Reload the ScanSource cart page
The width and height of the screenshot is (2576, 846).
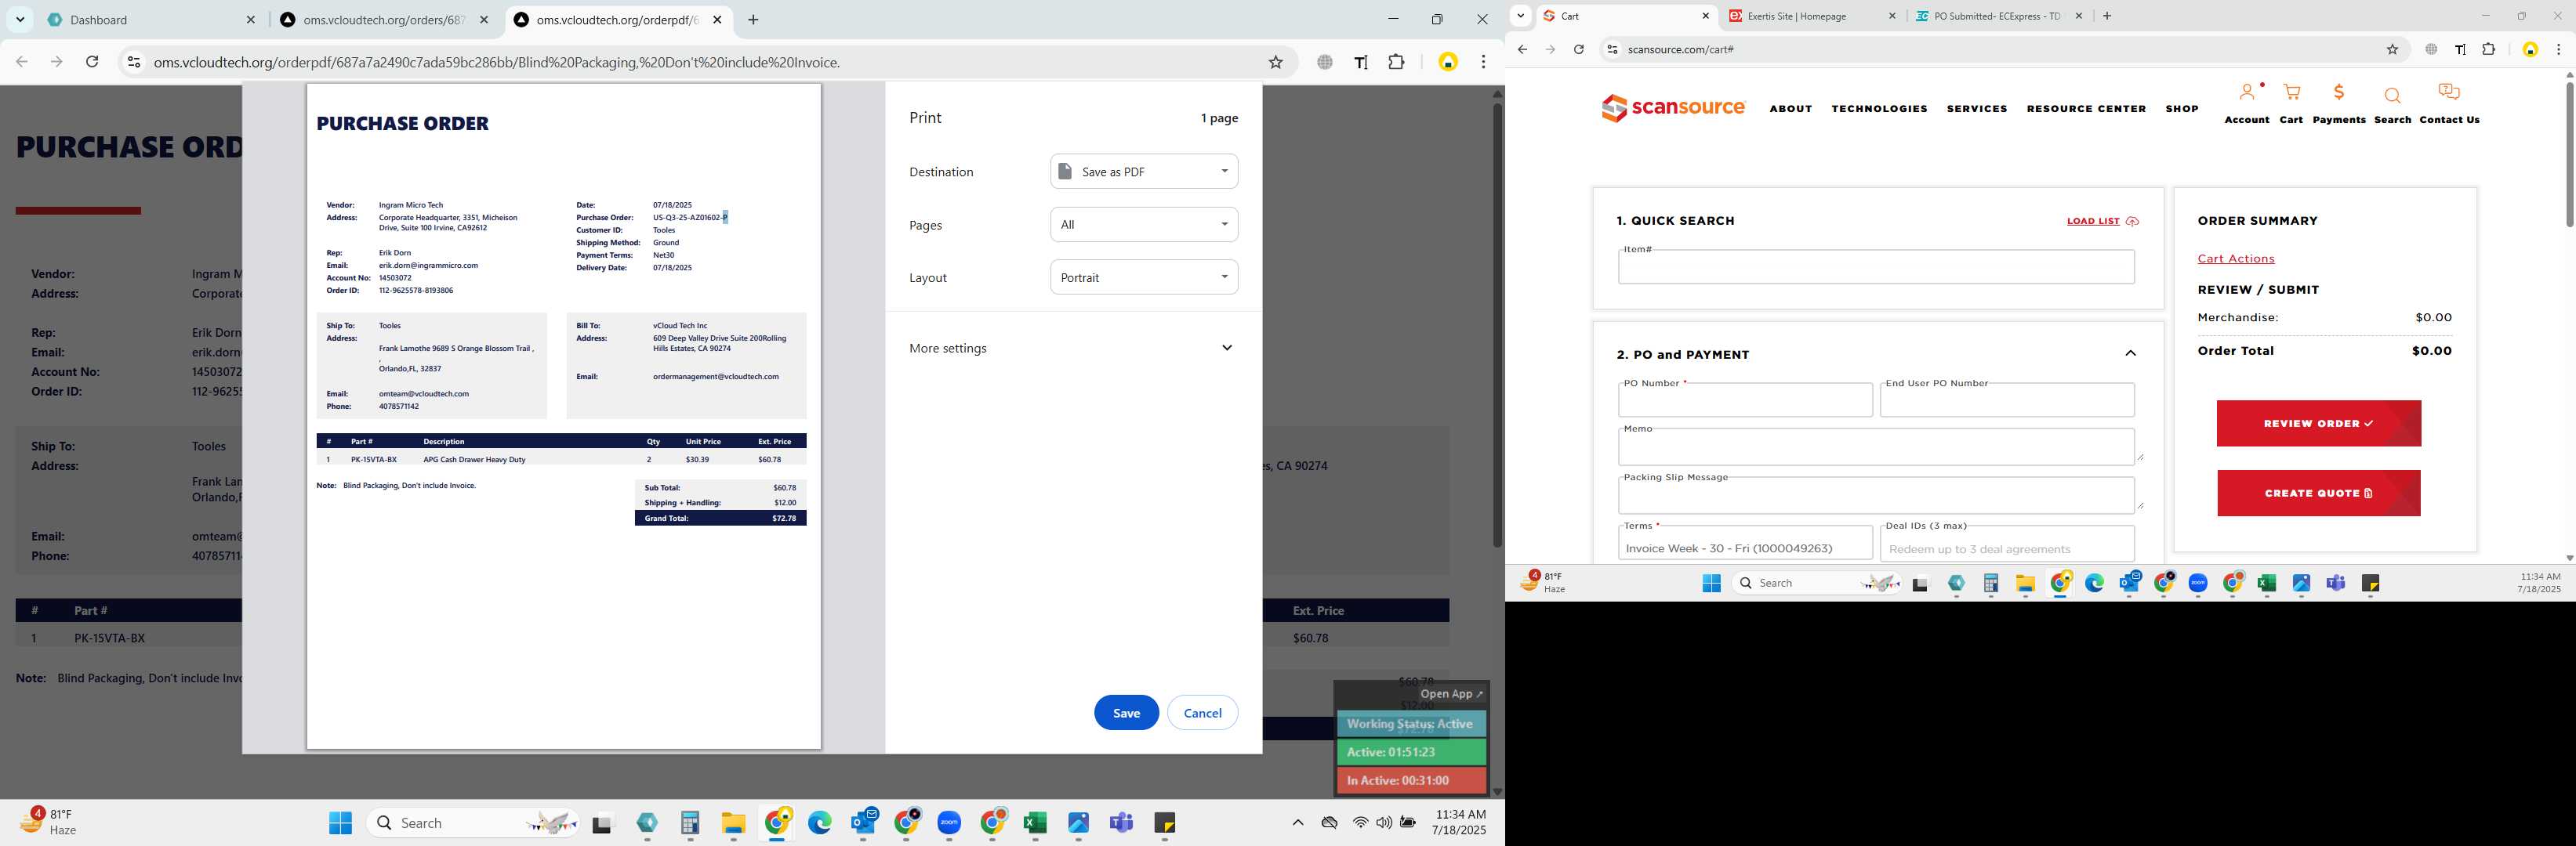point(1578,49)
